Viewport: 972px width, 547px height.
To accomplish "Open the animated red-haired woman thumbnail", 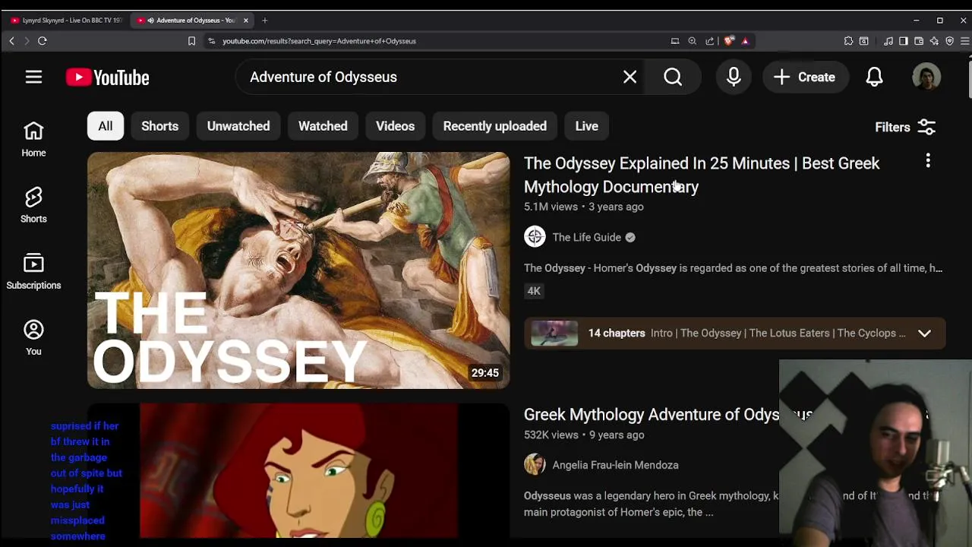I will (x=298, y=471).
